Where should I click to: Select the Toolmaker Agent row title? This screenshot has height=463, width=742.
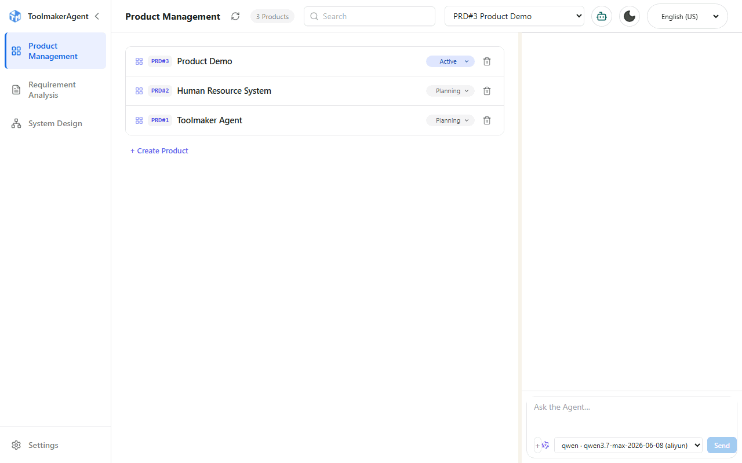click(210, 120)
